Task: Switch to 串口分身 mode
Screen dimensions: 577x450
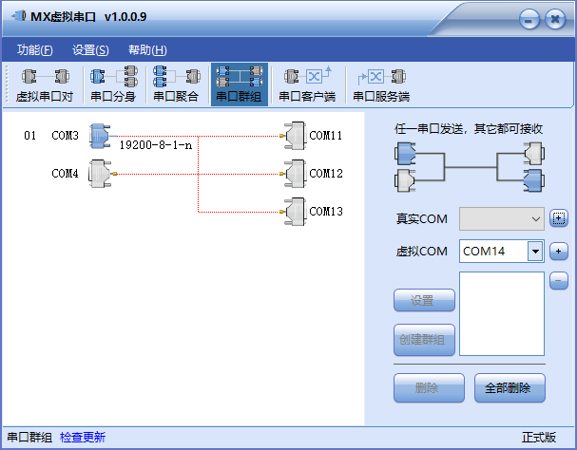Action: [113, 84]
